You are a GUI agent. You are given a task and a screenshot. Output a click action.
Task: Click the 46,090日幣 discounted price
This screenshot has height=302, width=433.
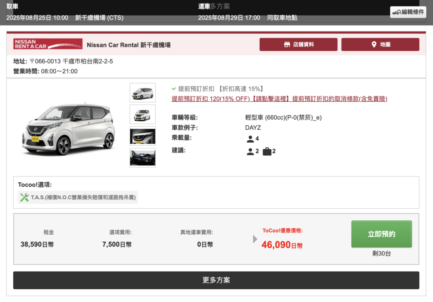[282, 245]
